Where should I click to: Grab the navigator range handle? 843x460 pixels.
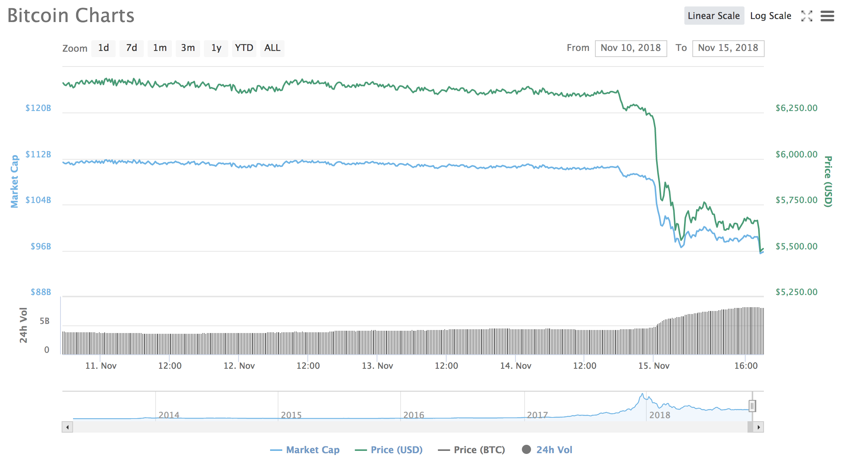click(x=752, y=406)
